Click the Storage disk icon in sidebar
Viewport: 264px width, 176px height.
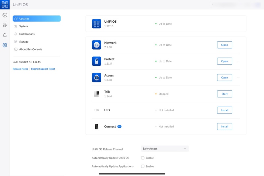[16, 41]
